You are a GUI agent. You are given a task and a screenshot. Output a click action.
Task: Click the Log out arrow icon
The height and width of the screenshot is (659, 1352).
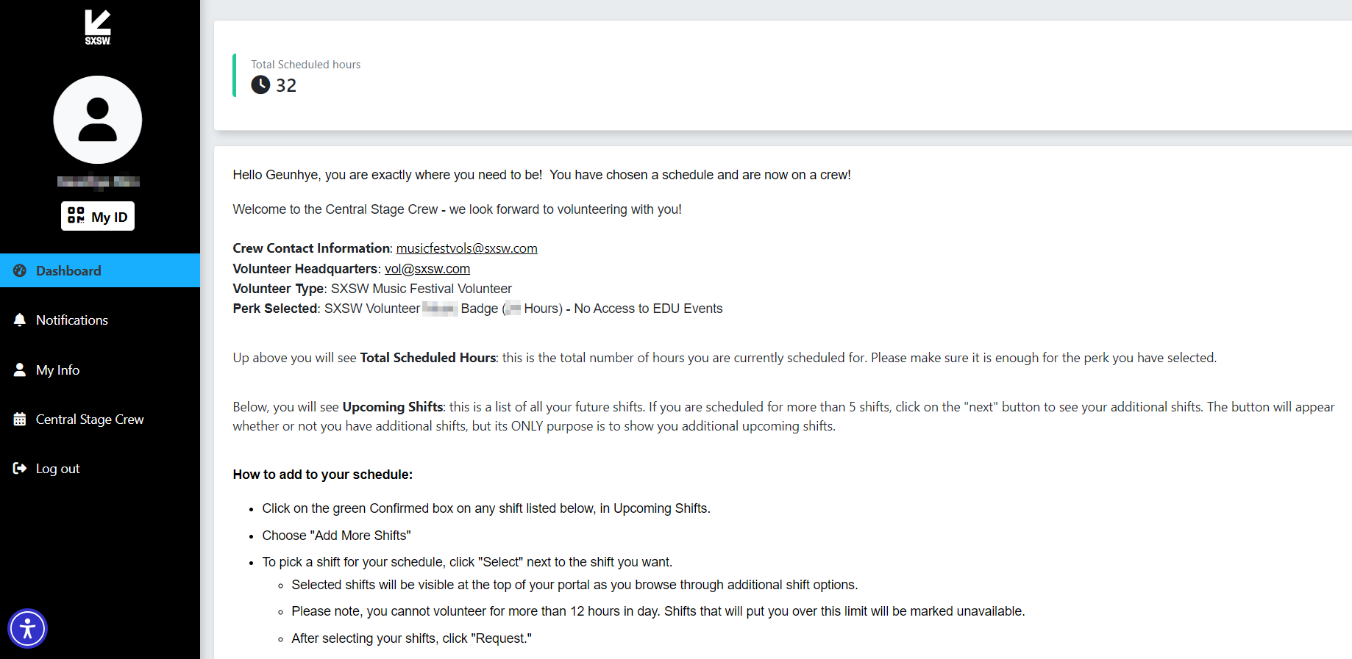[20, 468]
